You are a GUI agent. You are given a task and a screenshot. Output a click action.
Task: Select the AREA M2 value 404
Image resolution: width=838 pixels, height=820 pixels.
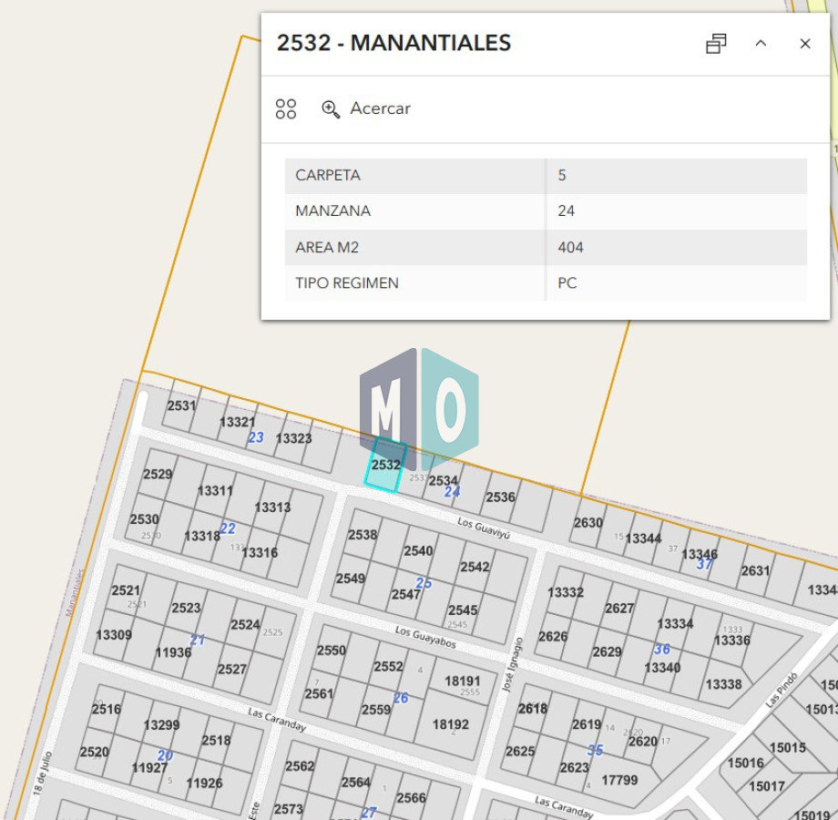(677, 248)
